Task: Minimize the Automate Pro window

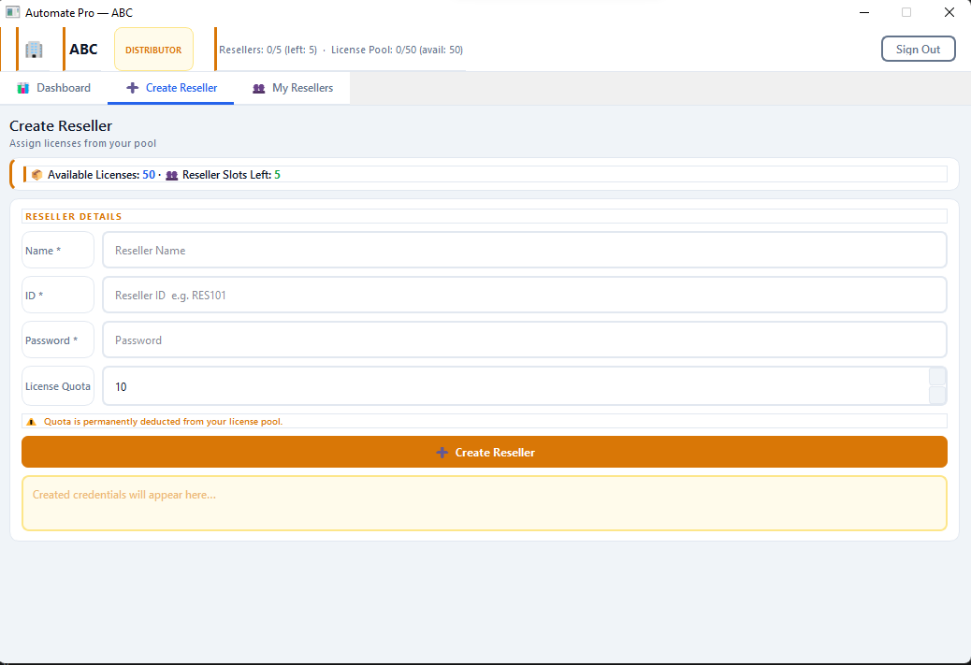Action: [864, 12]
